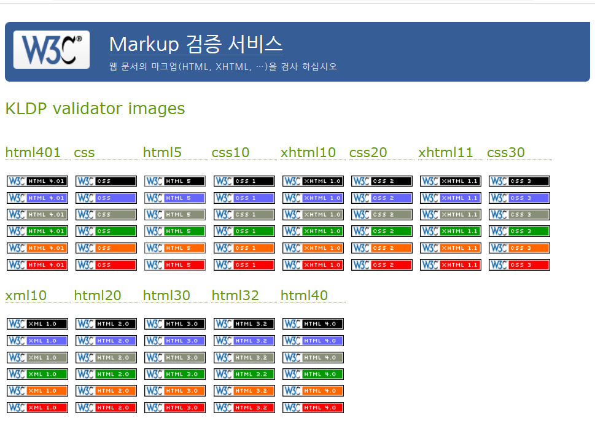Select the black XHTML 1.0 badge
The width and height of the screenshot is (595, 426).
pos(313,181)
